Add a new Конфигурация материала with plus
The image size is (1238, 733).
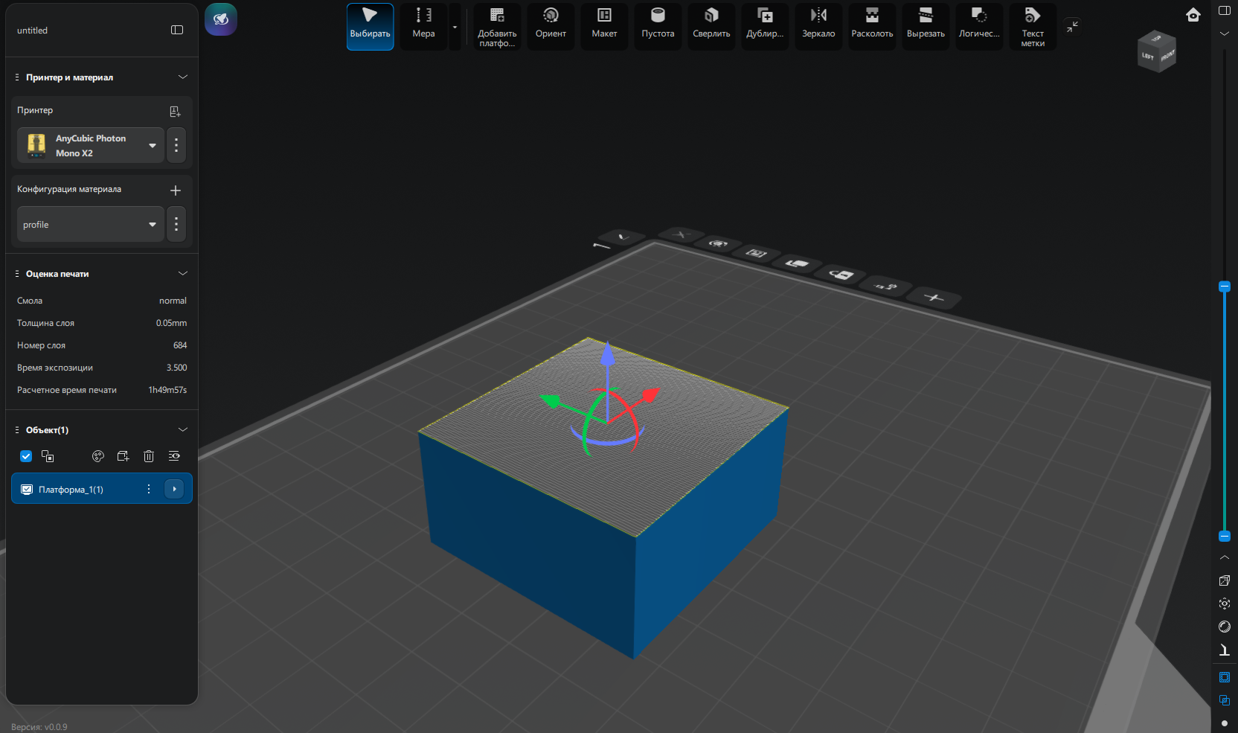[176, 191]
